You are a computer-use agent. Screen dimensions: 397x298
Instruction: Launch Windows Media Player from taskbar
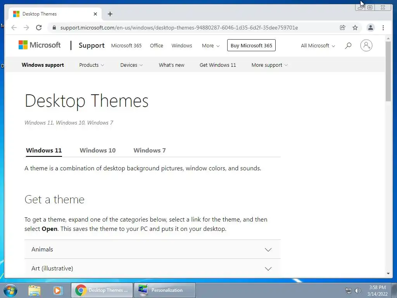click(57, 290)
